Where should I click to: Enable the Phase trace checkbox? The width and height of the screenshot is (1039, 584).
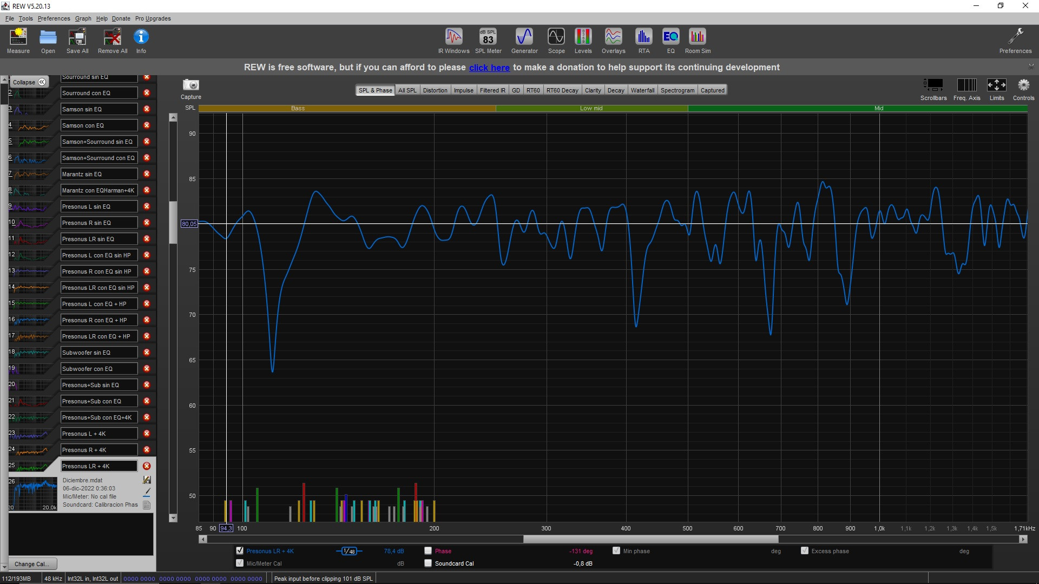click(428, 550)
